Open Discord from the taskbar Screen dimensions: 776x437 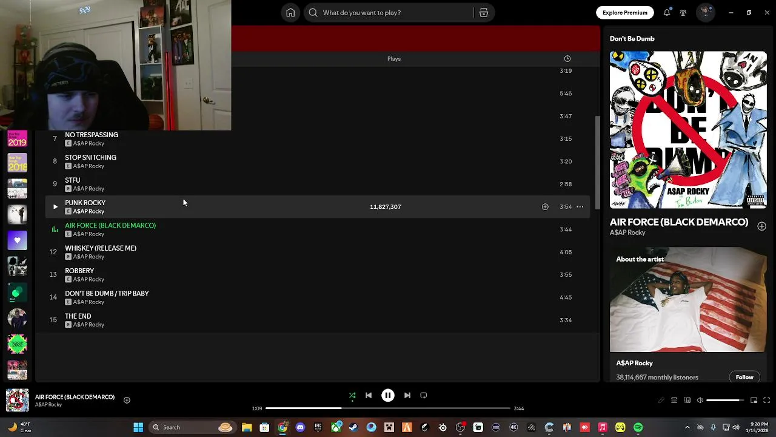[300, 427]
